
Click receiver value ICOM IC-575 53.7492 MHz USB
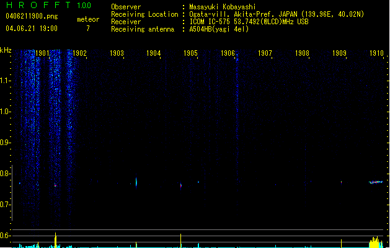pos(249,22)
